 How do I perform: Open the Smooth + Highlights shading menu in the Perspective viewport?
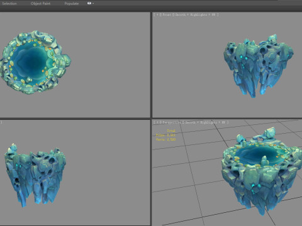(205, 122)
